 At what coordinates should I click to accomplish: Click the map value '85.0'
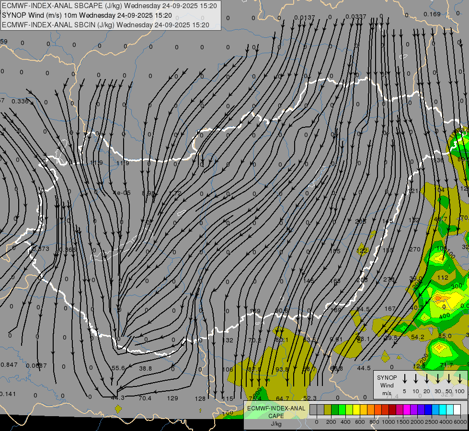pos(445,336)
